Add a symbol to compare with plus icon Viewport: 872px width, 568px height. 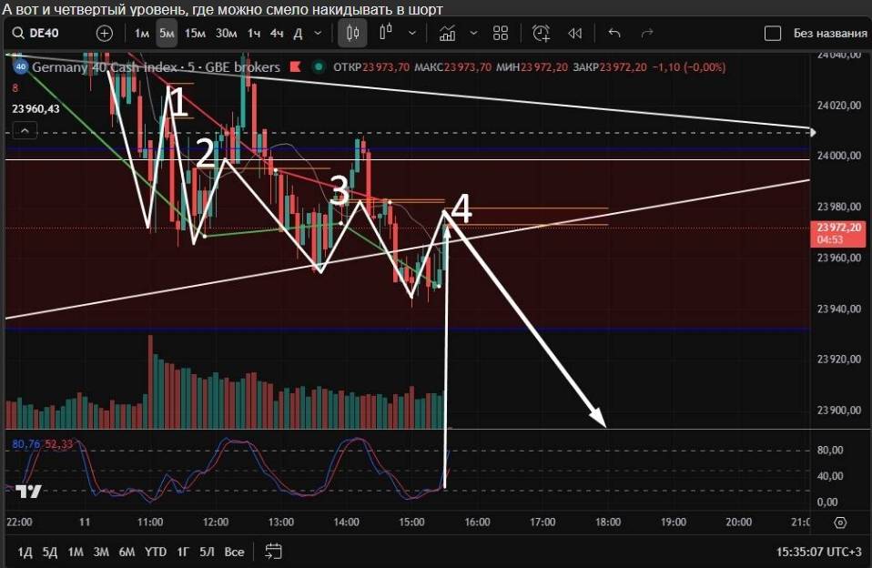pos(105,34)
